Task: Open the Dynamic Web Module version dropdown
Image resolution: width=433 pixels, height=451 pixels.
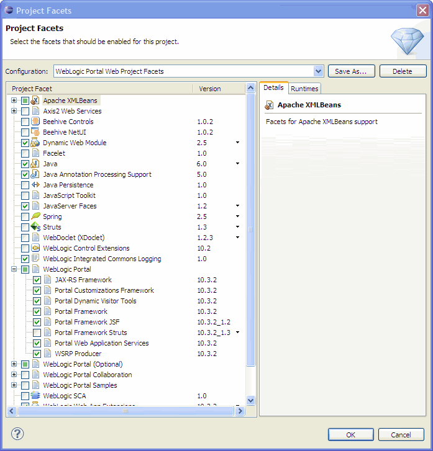Action: pyautogui.click(x=238, y=143)
